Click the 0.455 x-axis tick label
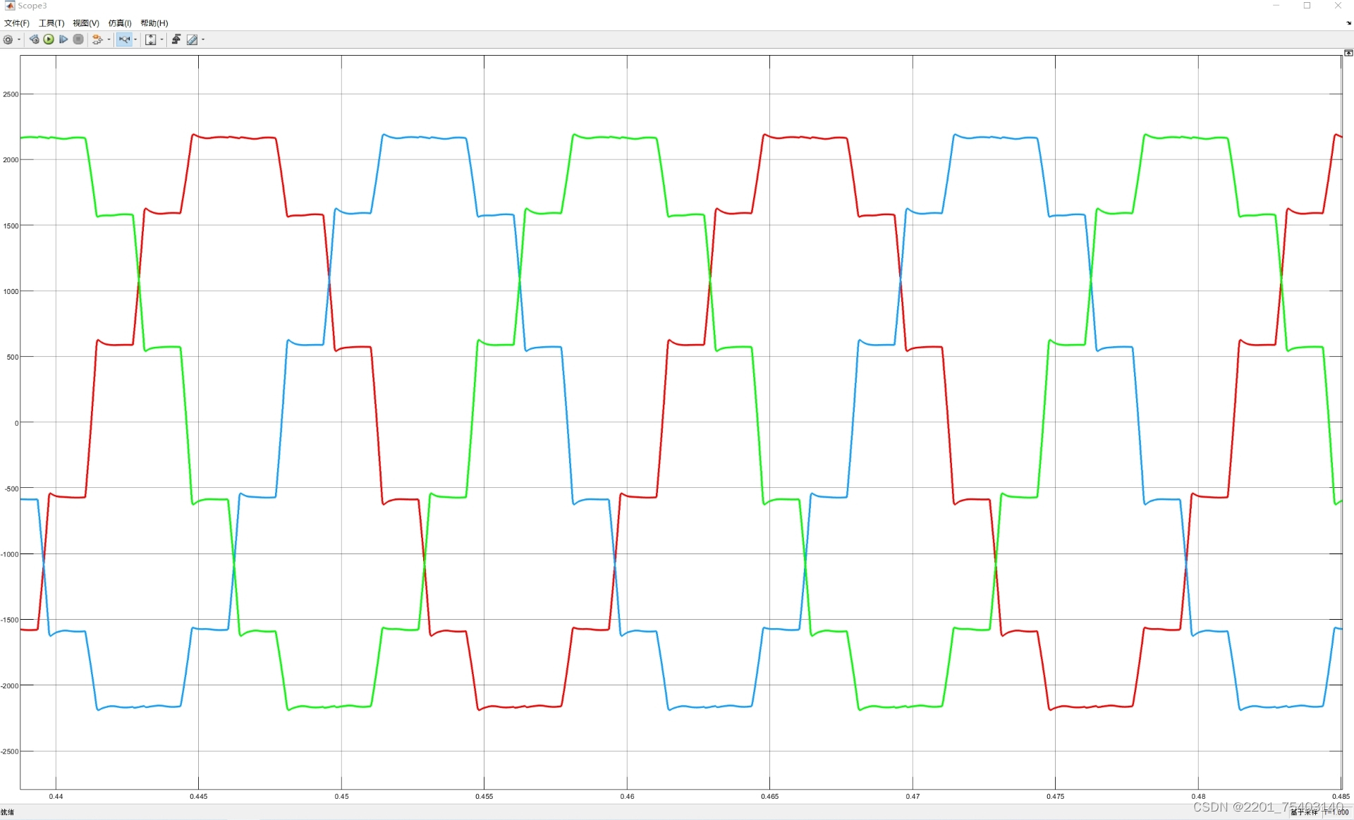This screenshot has height=820, width=1354. tap(484, 797)
